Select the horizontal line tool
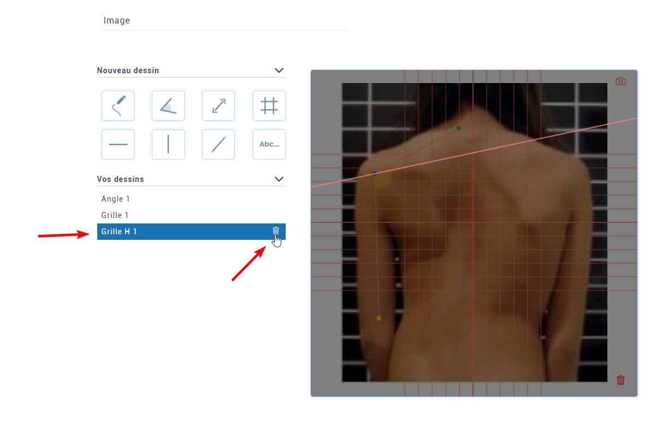 pyautogui.click(x=118, y=144)
